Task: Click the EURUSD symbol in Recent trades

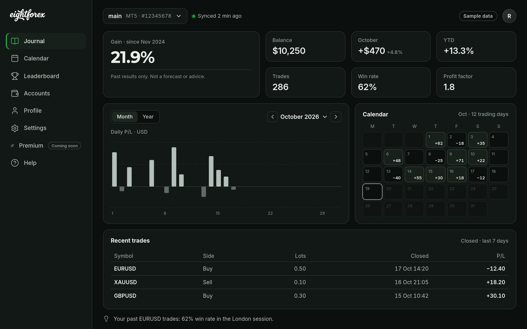Action: point(125,269)
